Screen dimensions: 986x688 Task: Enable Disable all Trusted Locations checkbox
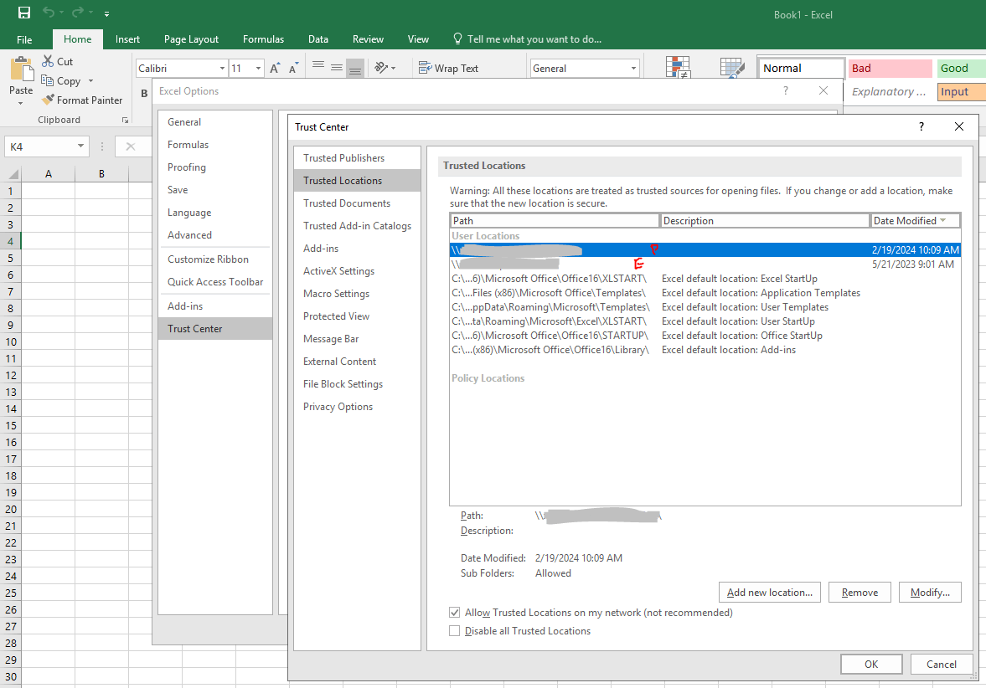(455, 631)
